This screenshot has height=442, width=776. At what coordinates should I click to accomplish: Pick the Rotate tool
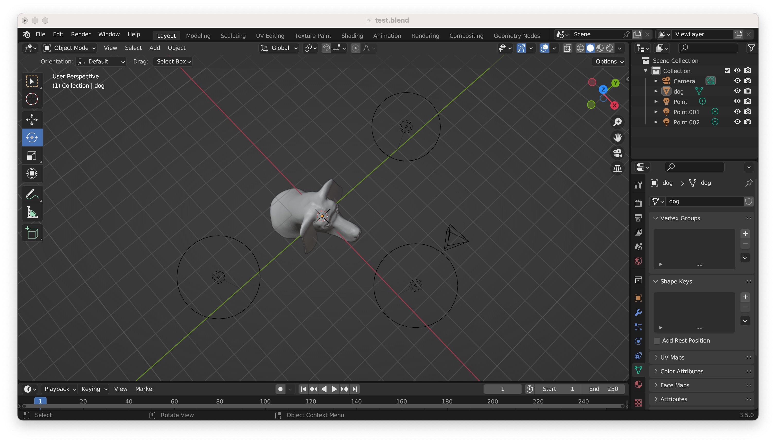(x=32, y=137)
